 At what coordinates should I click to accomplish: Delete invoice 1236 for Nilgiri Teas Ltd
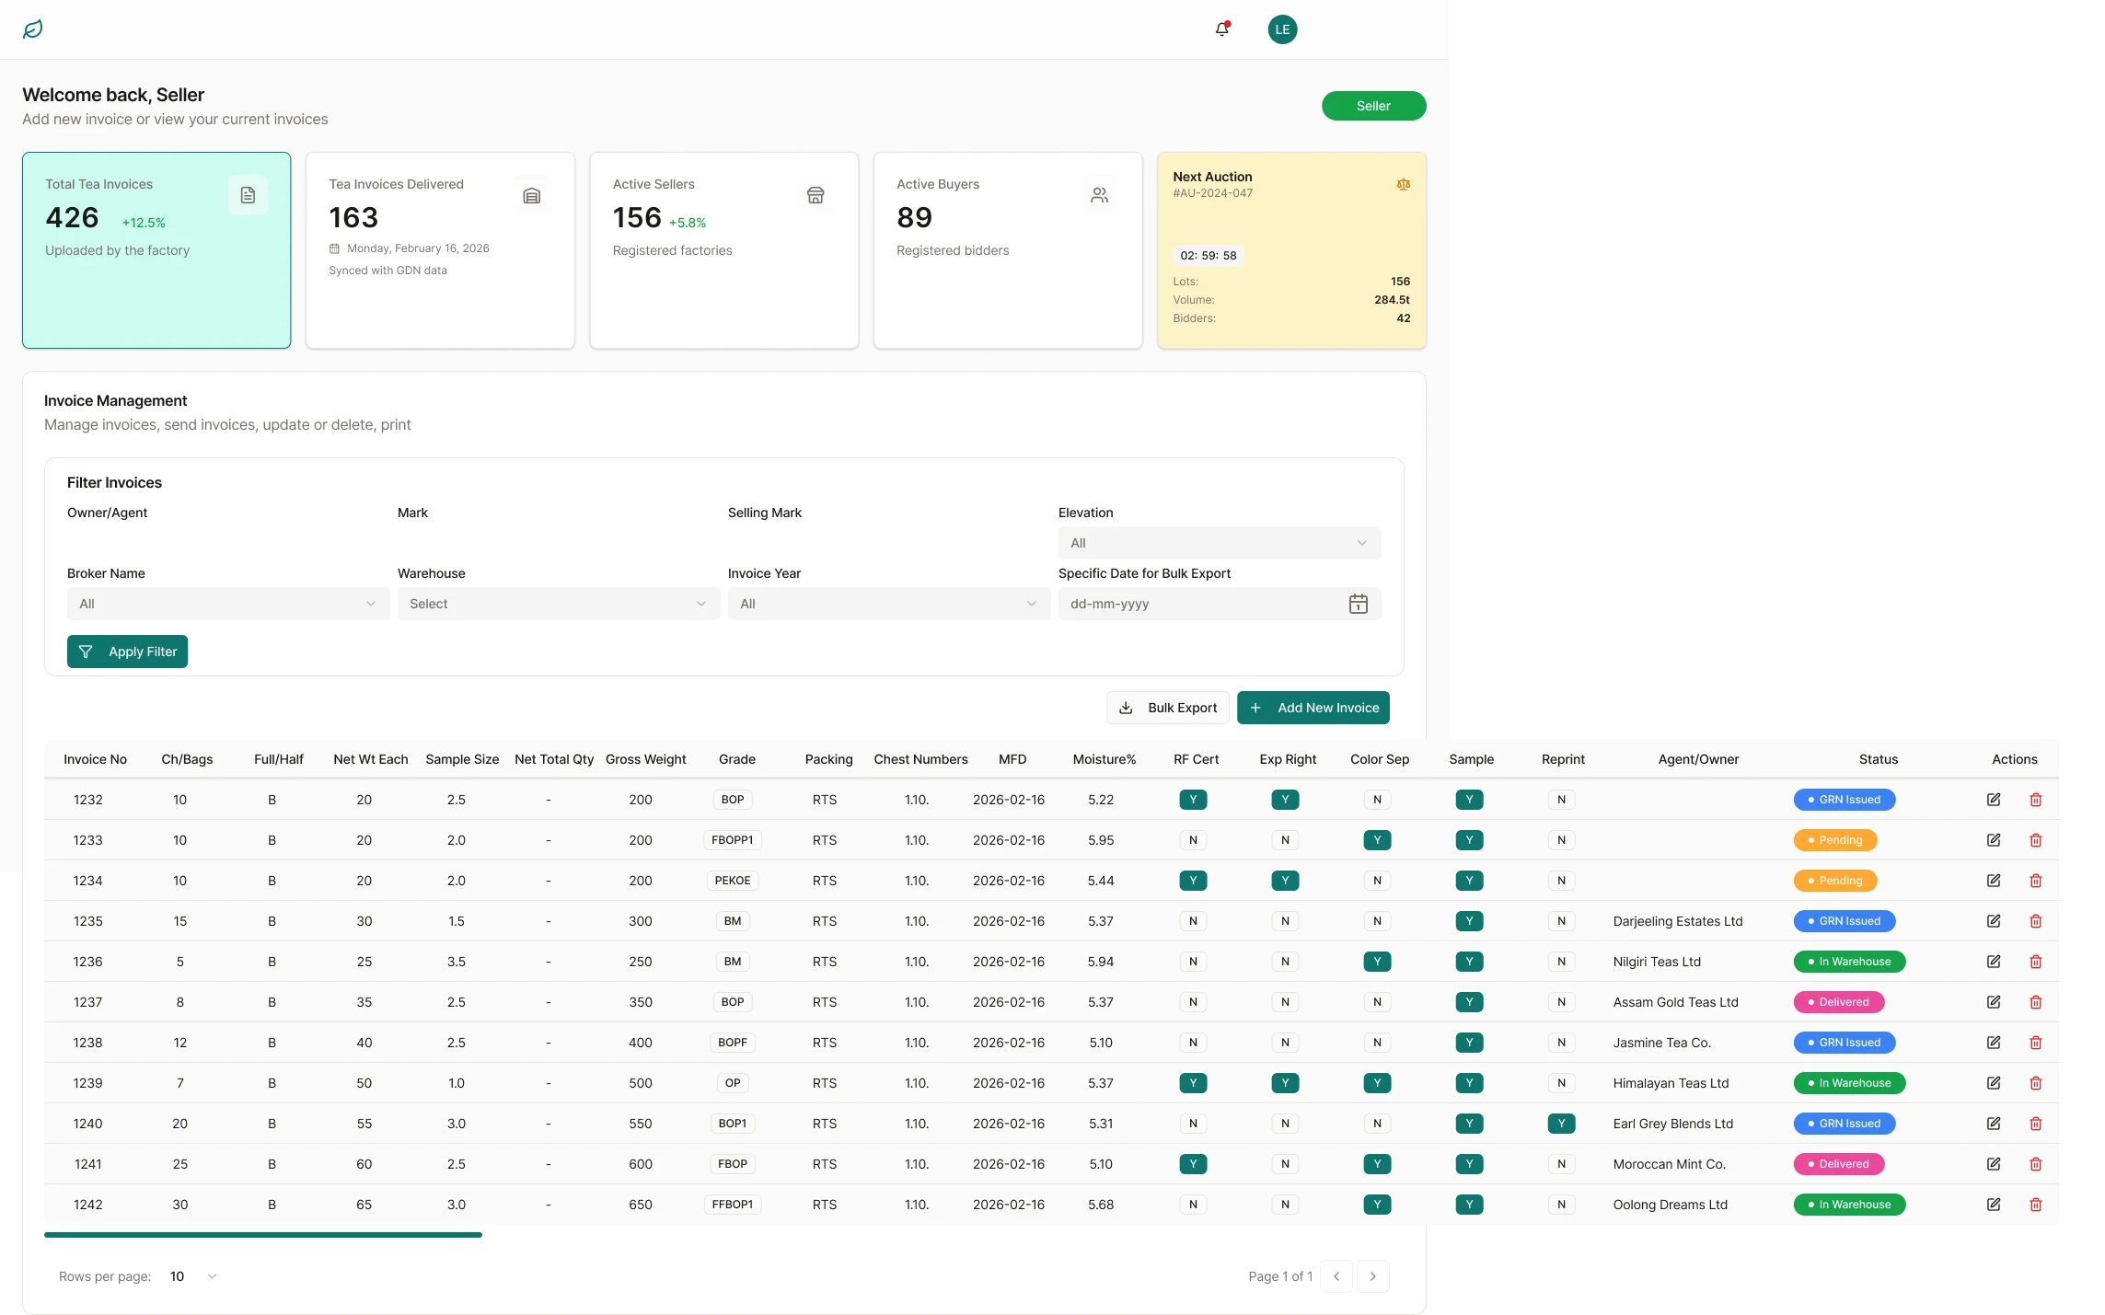(2036, 962)
